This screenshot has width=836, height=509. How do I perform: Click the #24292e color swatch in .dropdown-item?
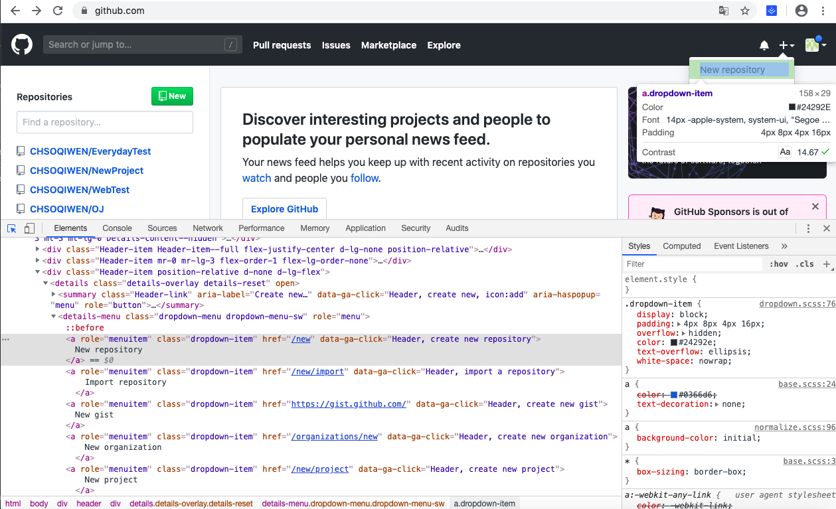(674, 342)
